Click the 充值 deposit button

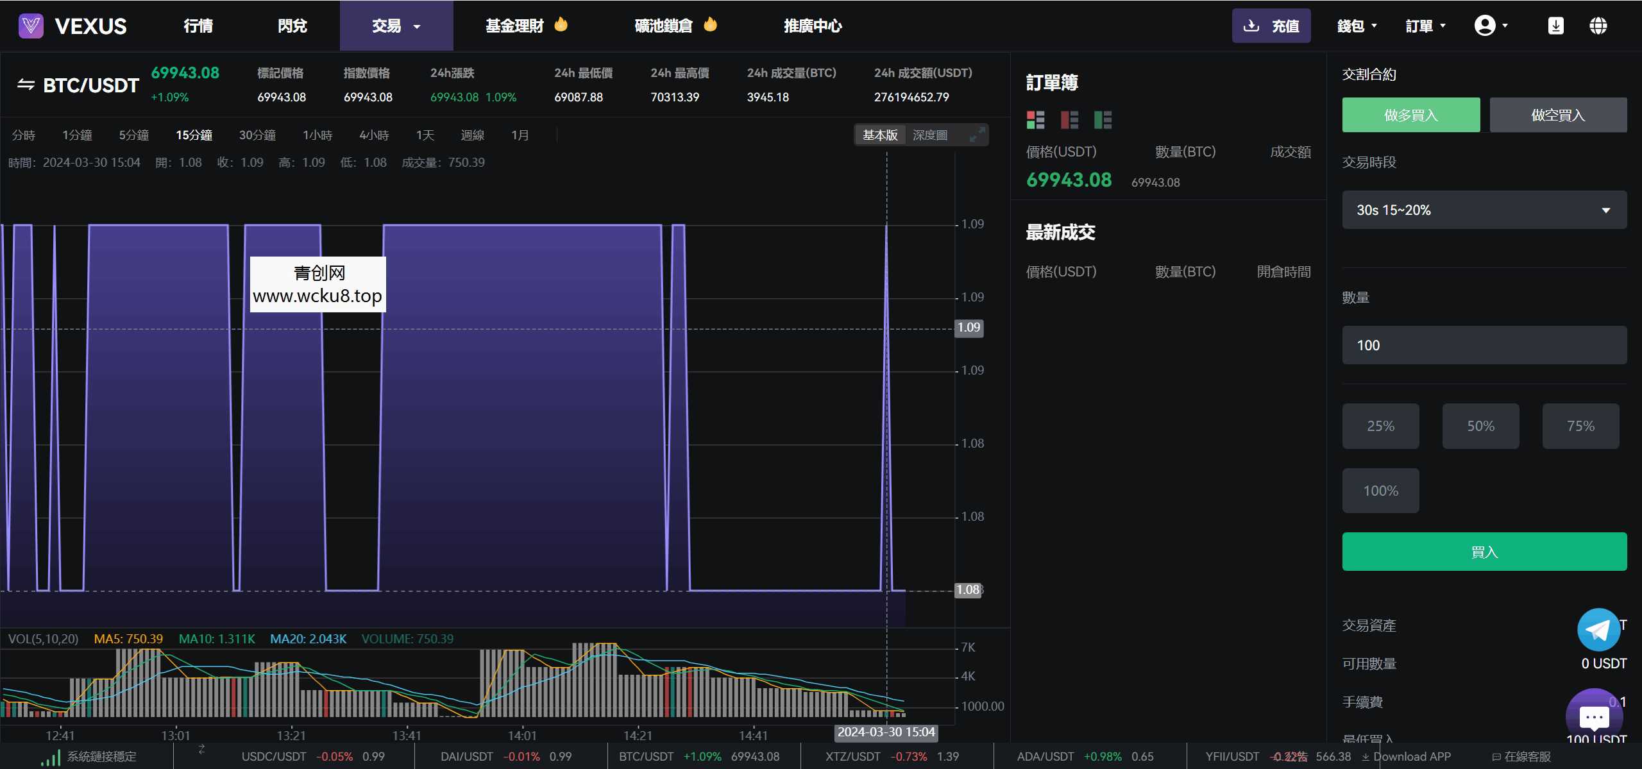click(x=1271, y=26)
